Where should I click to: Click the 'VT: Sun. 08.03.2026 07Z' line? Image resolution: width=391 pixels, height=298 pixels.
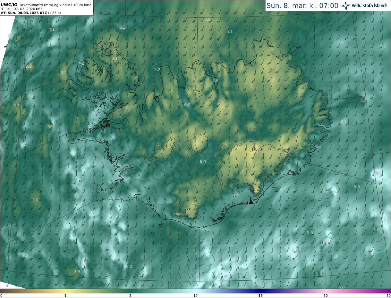(x=24, y=13)
